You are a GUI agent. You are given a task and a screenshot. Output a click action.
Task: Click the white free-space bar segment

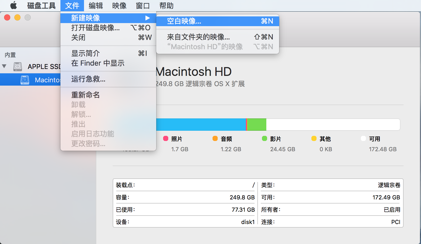(x=333, y=125)
